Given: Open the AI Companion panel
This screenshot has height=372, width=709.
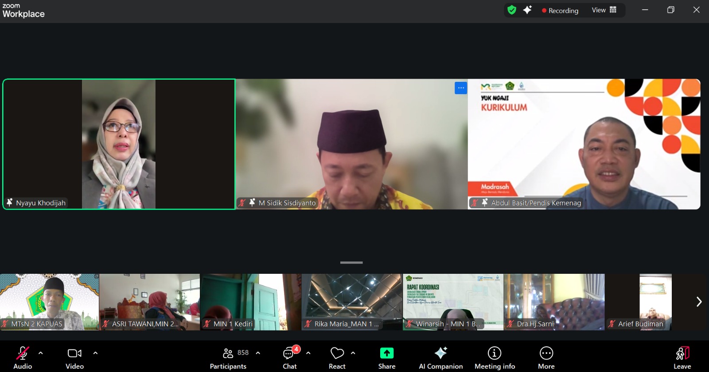Looking at the screenshot, I should coord(440,357).
